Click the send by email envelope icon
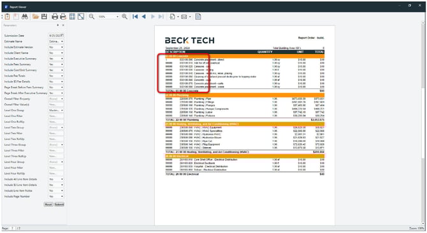The height and width of the screenshot is (233, 427). coord(184,17)
